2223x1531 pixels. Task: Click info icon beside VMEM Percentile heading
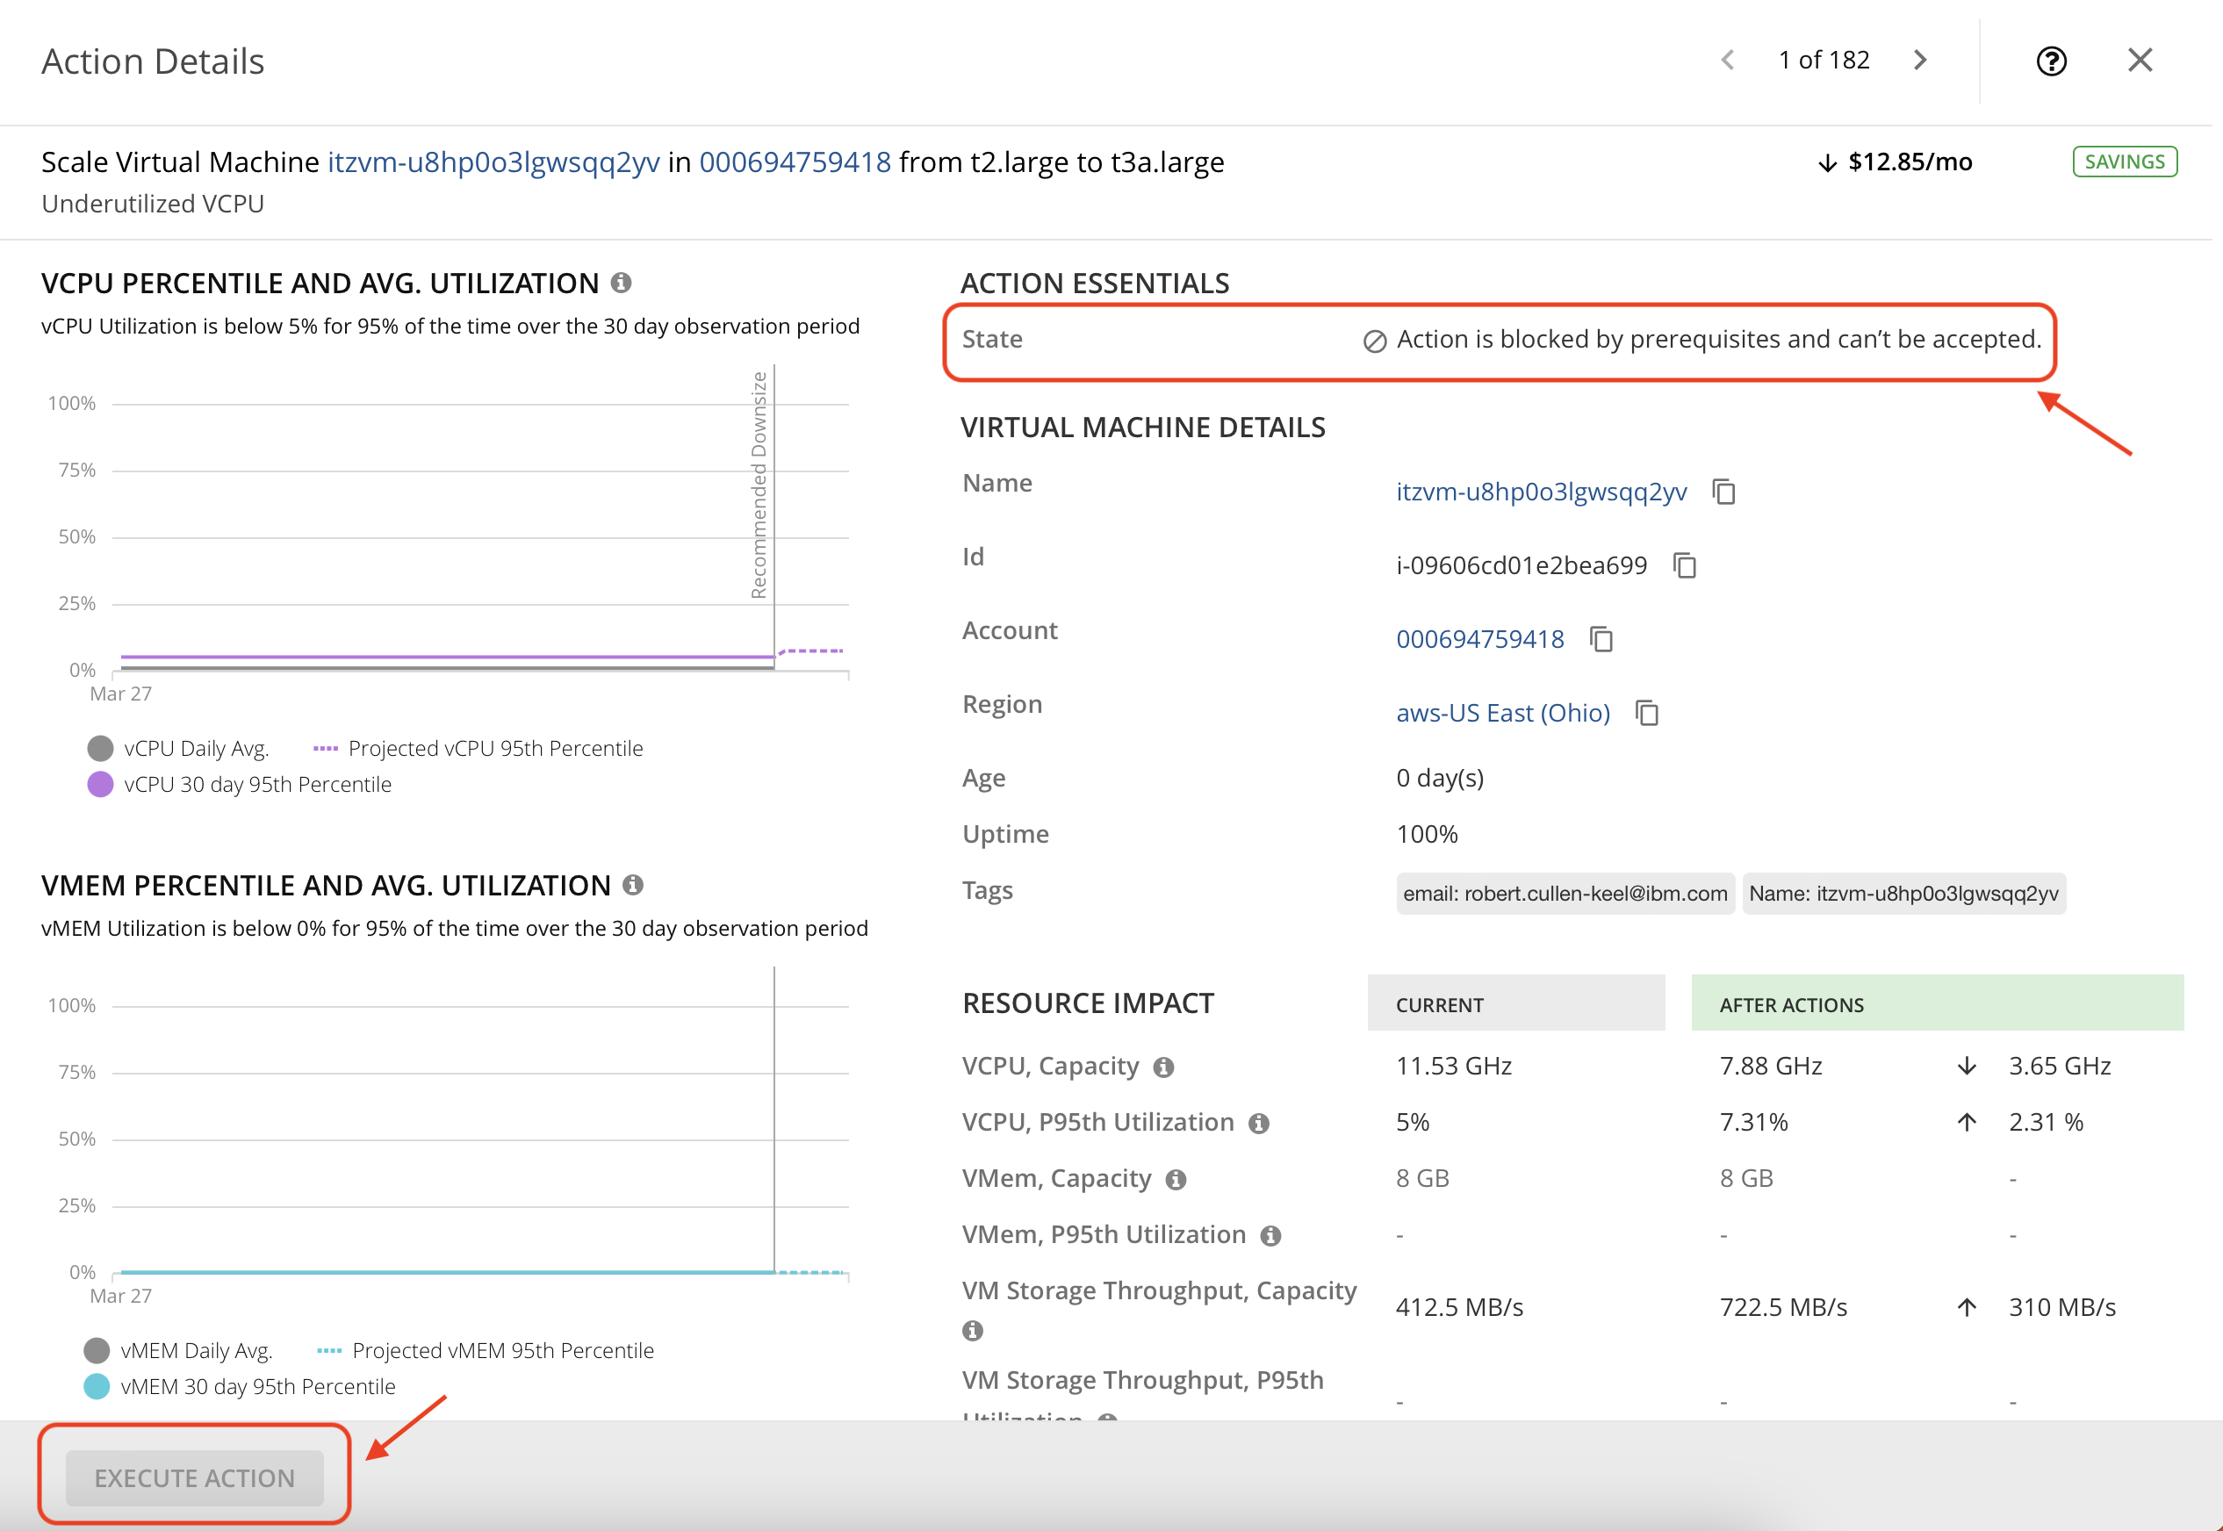632,884
